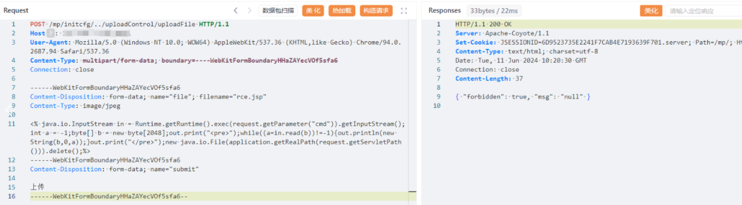Click the 数据包扫描 packet scan button
Viewport: 742px width, 205px height.
click(x=278, y=10)
